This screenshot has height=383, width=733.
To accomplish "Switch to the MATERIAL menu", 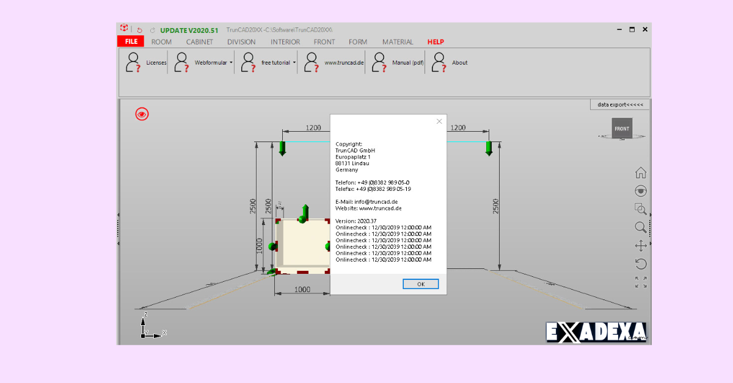I will (398, 41).
